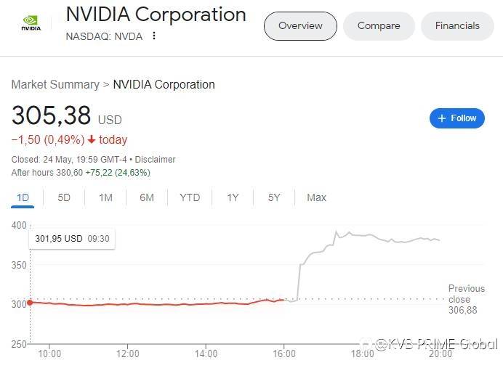The height and width of the screenshot is (368, 503).
Task: Switch chart to YTD range
Action: coord(190,197)
